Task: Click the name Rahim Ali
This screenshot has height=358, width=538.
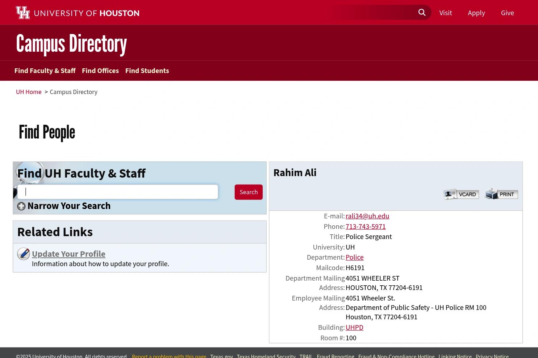Action: click(x=295, y=172)
